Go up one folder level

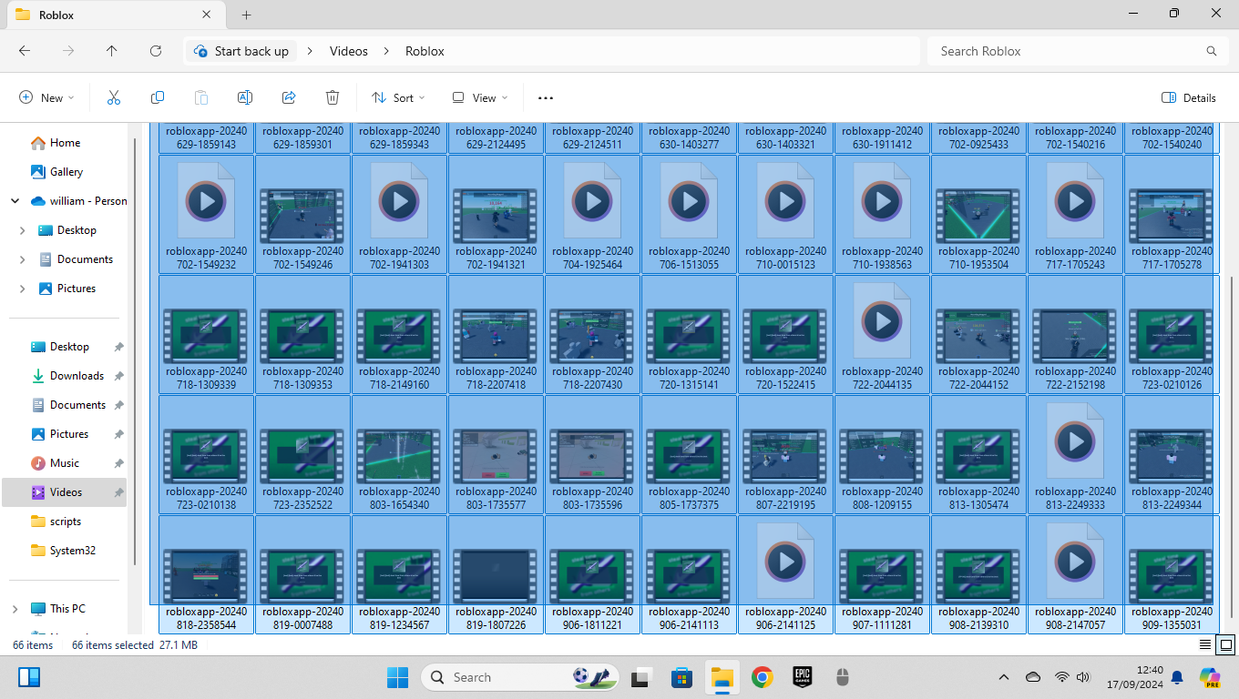[112, 51]
